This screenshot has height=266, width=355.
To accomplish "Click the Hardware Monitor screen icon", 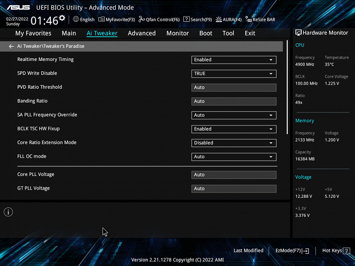I will (x=299, y=33).
